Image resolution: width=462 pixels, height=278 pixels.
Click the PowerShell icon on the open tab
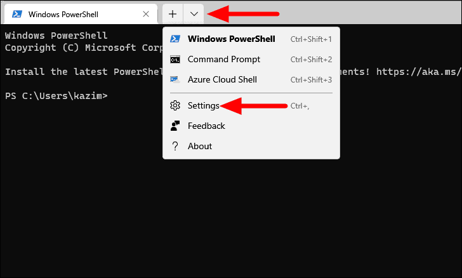point(17,14)
